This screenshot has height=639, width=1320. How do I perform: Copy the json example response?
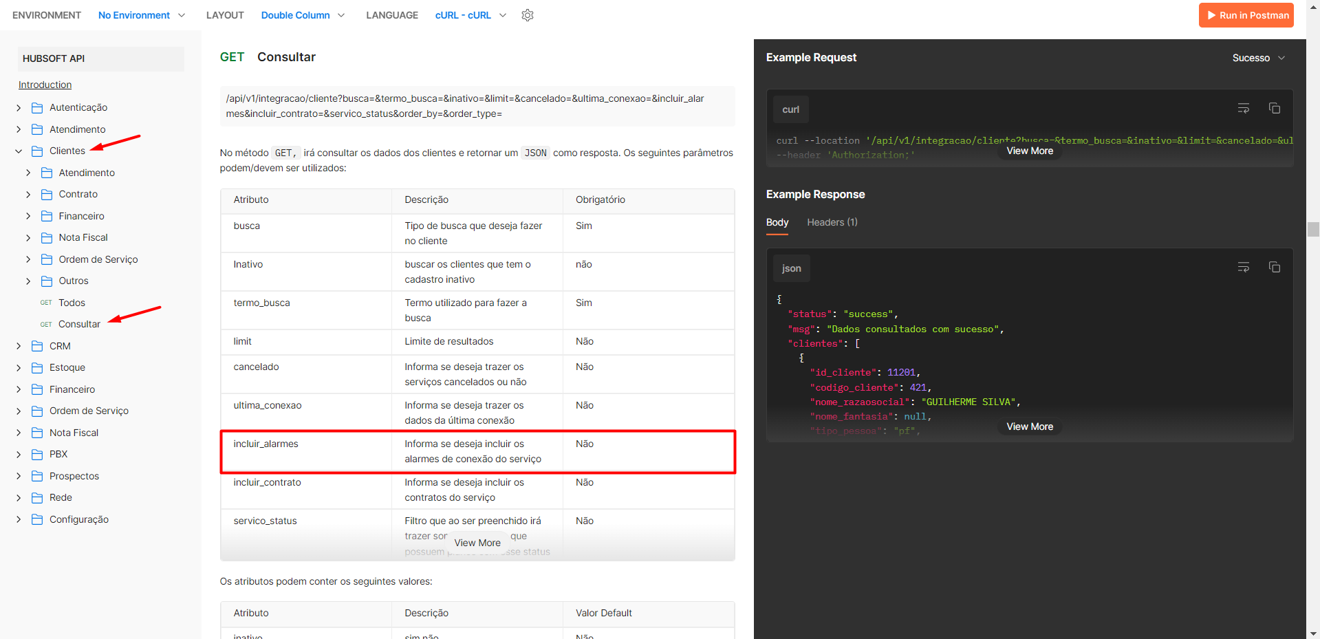1275,267
